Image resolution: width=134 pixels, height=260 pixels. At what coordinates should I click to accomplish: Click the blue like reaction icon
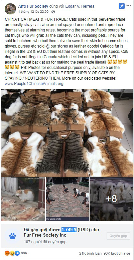click(17, 253)
